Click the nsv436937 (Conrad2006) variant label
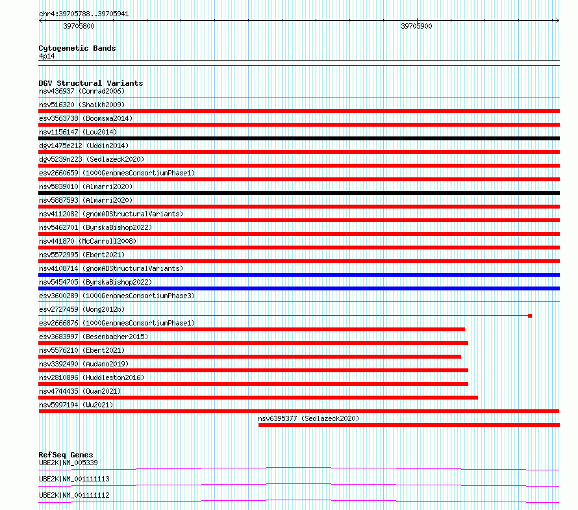 (x=82, y=91)
